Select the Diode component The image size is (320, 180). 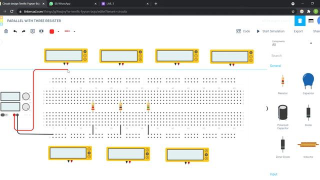tap(308, 115)
